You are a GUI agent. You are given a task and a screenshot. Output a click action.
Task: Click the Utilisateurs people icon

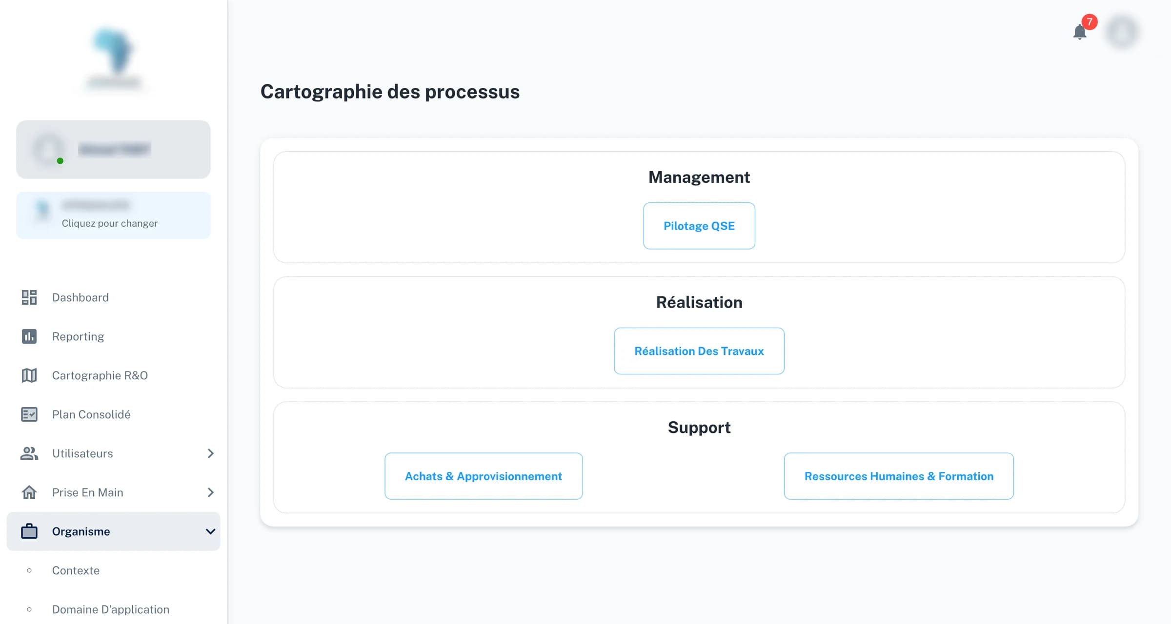pos(29,453)
